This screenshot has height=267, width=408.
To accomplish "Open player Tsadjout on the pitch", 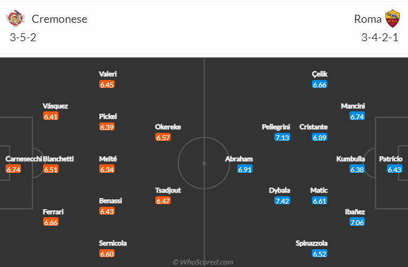I will click(x=168, y=190).
